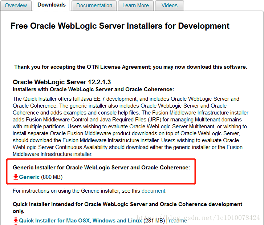Click the Generic Installer for Oracle WebLogic heading
Image resolution: width=264 pixels, height=225 pixels.
click(x=101, y=168)
